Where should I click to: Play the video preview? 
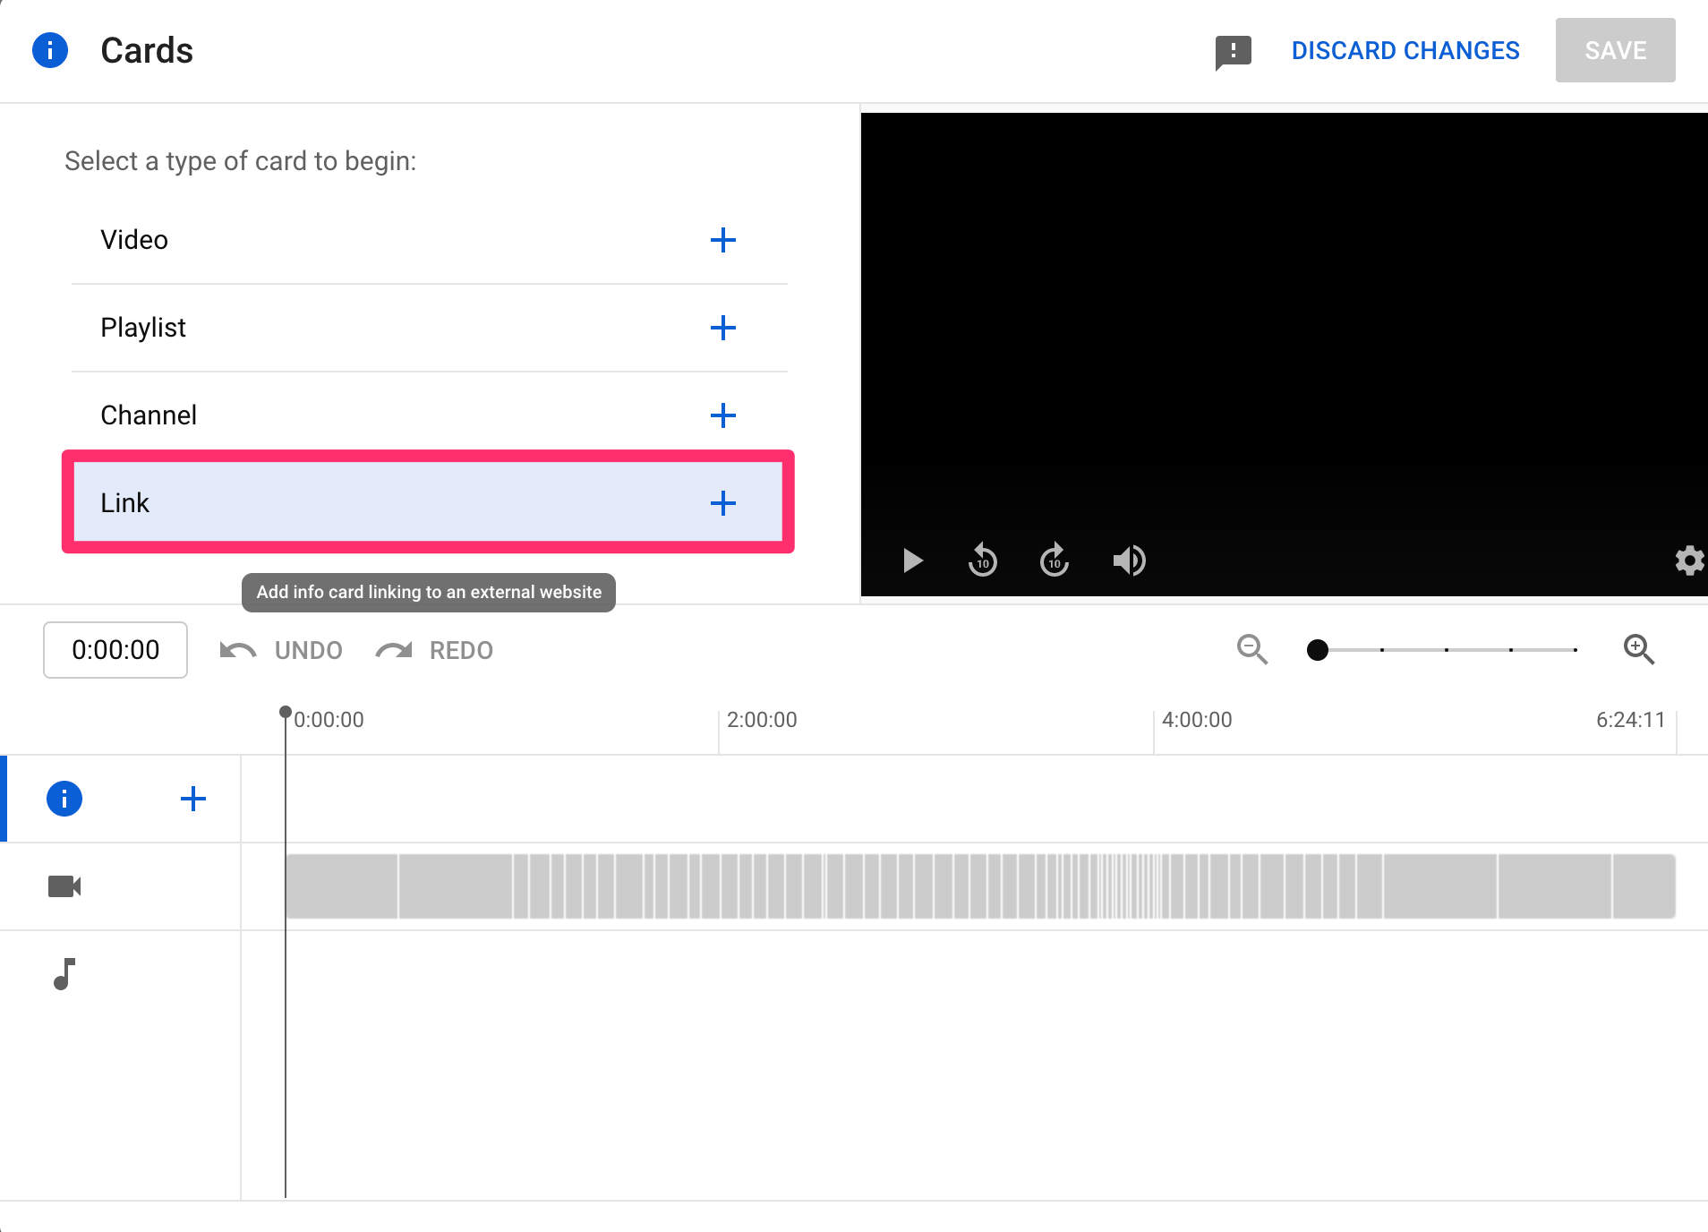(x=912, y=560)
